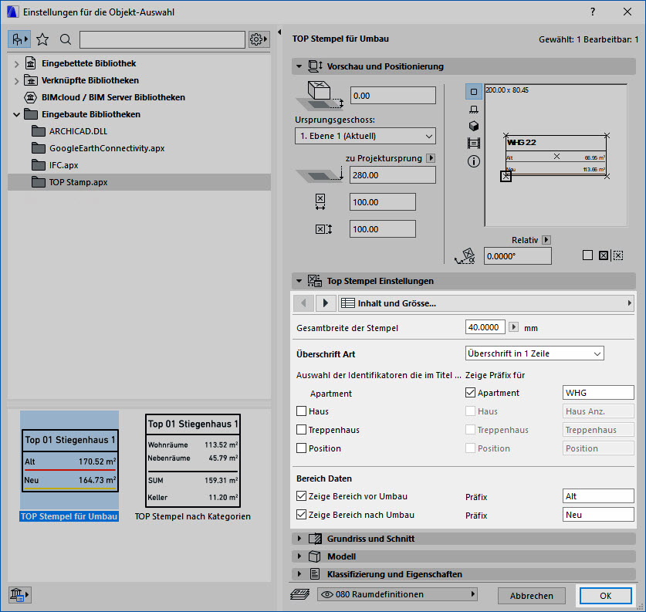Go to next settings page arrow
This screenshot has height=612, width=646.
point(326,303)
